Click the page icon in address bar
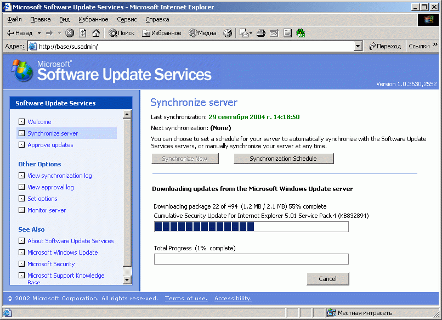442x320 pixels. point(33,46)
